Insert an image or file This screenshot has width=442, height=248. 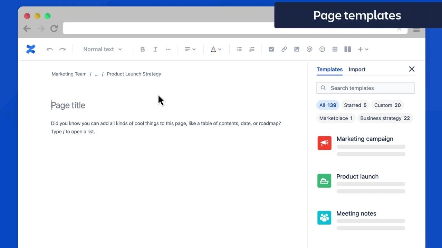[x=297, y=49]
